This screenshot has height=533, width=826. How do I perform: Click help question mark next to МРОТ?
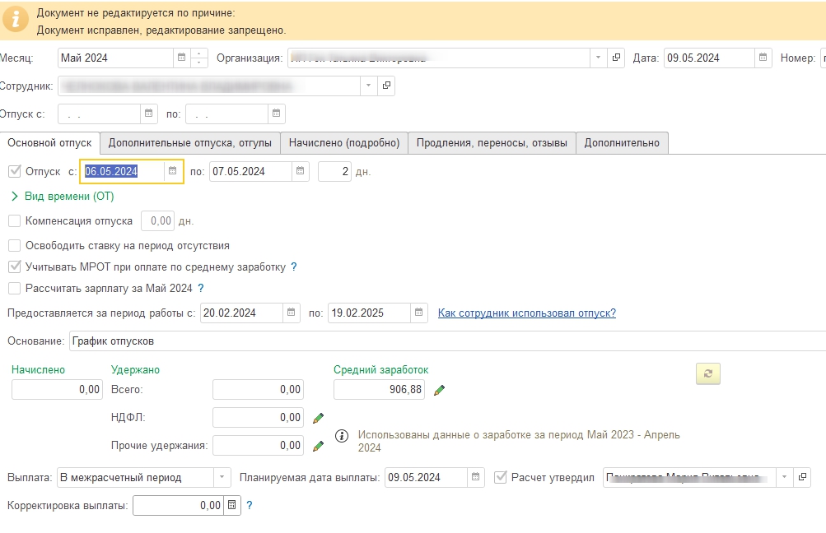coord(294,267)
